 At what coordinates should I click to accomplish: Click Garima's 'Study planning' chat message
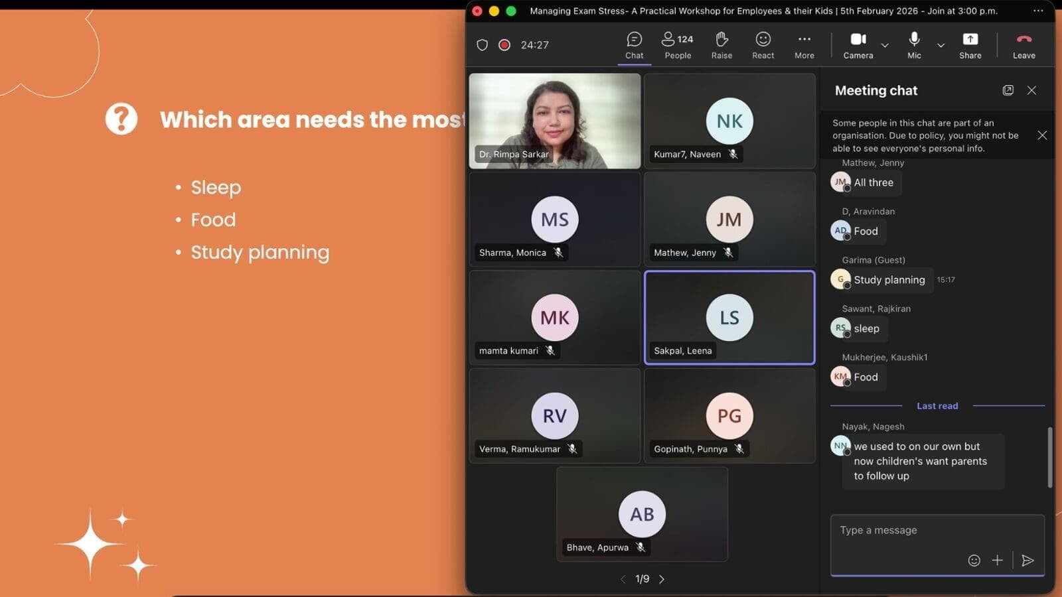[889, 280]
